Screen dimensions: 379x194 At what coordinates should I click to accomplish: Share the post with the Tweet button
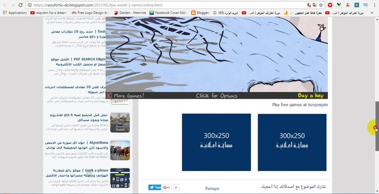click(155, 187)
